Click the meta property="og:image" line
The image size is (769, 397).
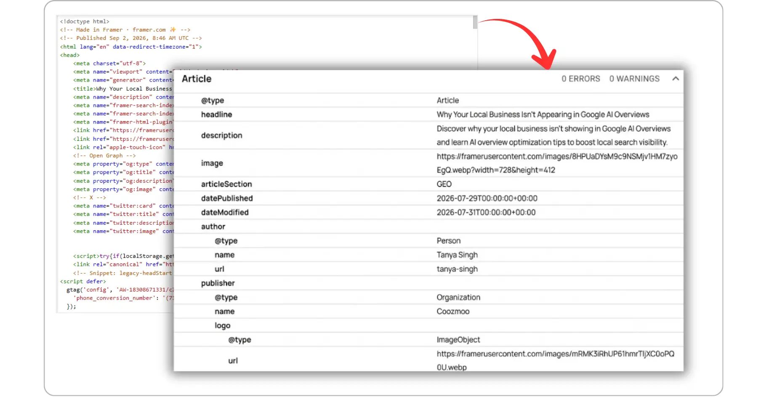[x=123, y=189]
